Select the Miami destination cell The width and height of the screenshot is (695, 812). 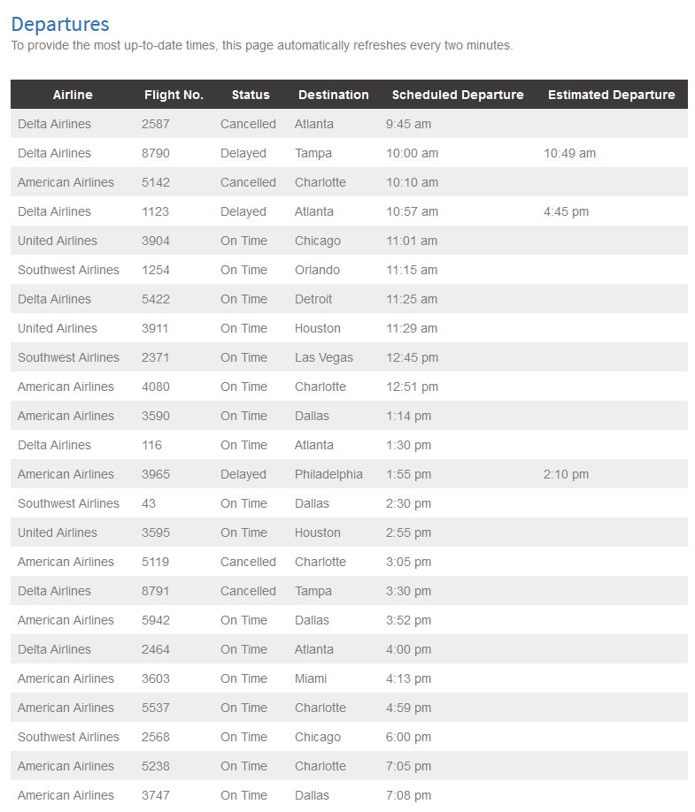click(x=311, y=678)
